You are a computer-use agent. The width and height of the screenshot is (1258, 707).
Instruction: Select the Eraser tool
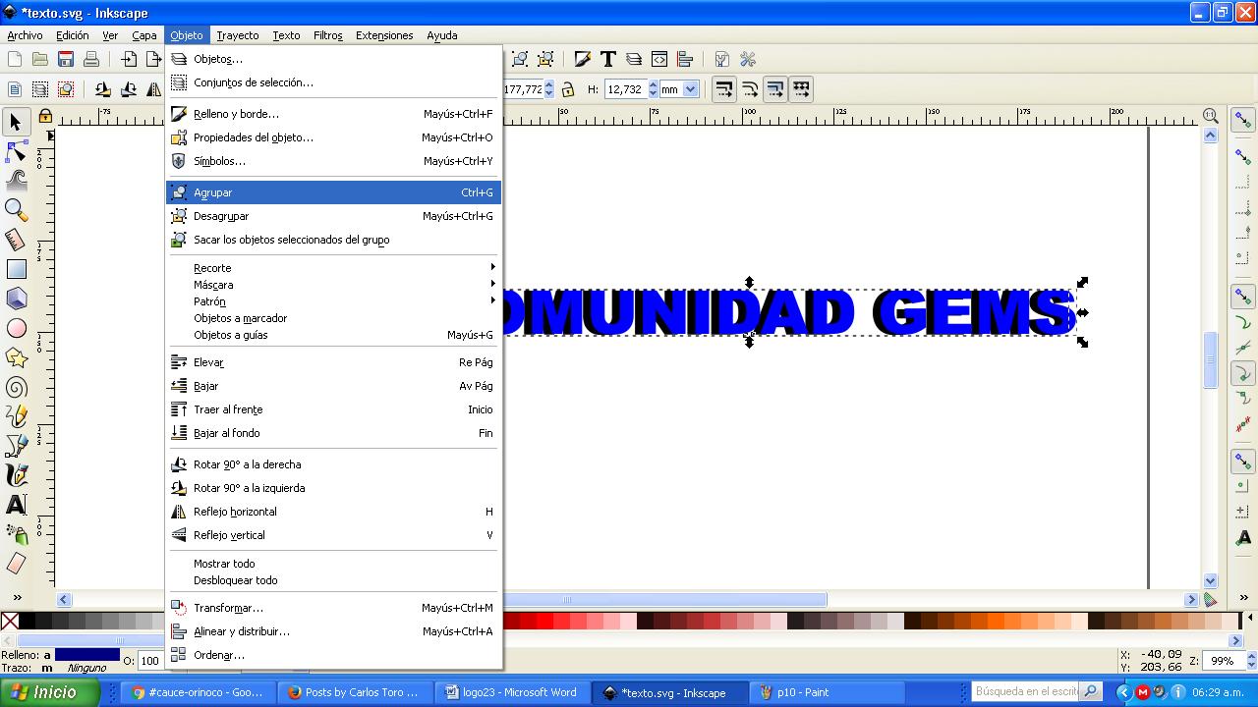16,564
